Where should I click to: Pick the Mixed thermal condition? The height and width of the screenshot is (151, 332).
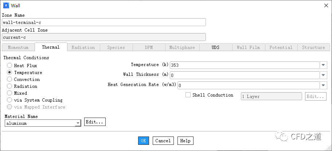point(9,93)
